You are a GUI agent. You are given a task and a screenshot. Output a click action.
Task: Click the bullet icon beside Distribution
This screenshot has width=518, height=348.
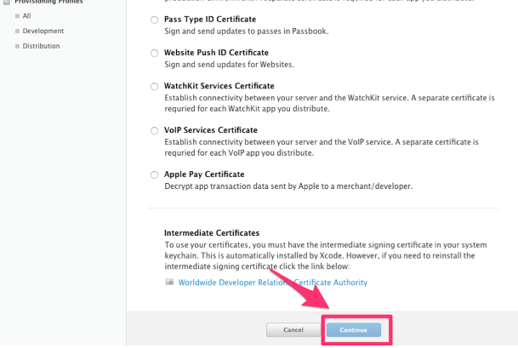point(16,46)
